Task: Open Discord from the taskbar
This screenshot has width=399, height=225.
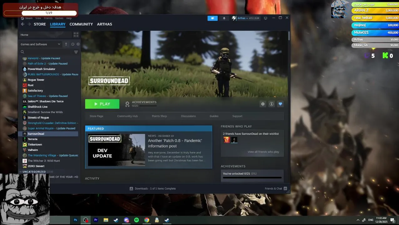Action: coord(126,220)
